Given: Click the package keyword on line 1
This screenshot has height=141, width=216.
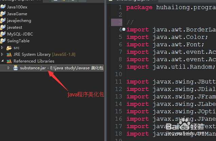Looking at the screenshot, I should point(139,7).
